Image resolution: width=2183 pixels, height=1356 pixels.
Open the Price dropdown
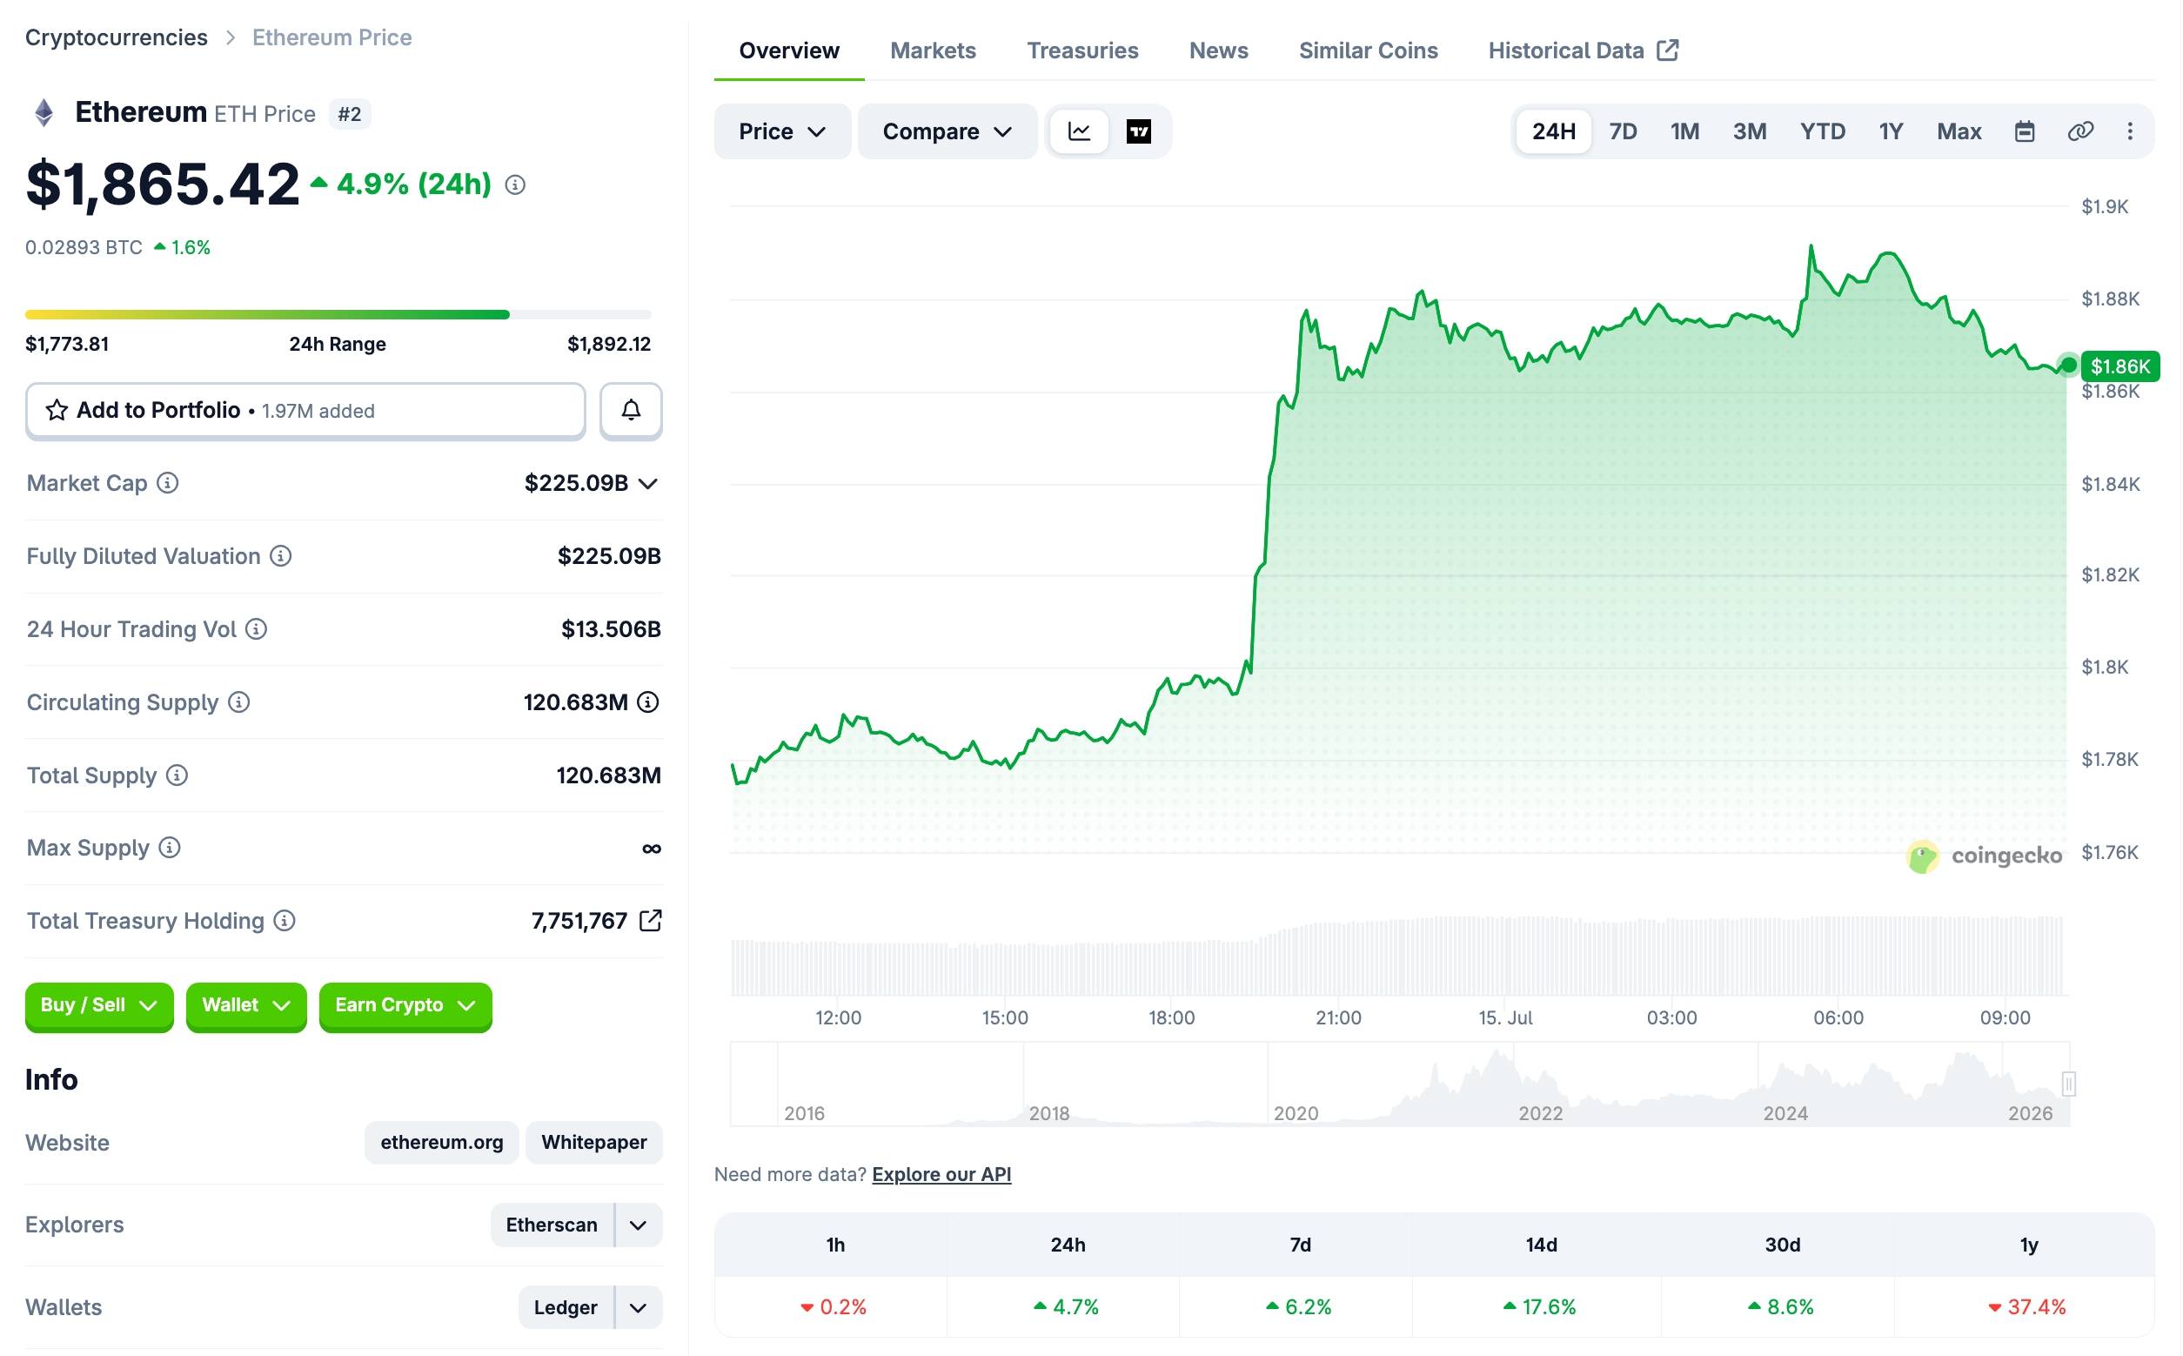[x=782, y=131]
